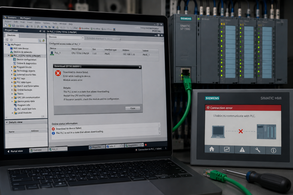Click the Close button in Download dialog
The image size is (293, 195).
tap(133, 108)
